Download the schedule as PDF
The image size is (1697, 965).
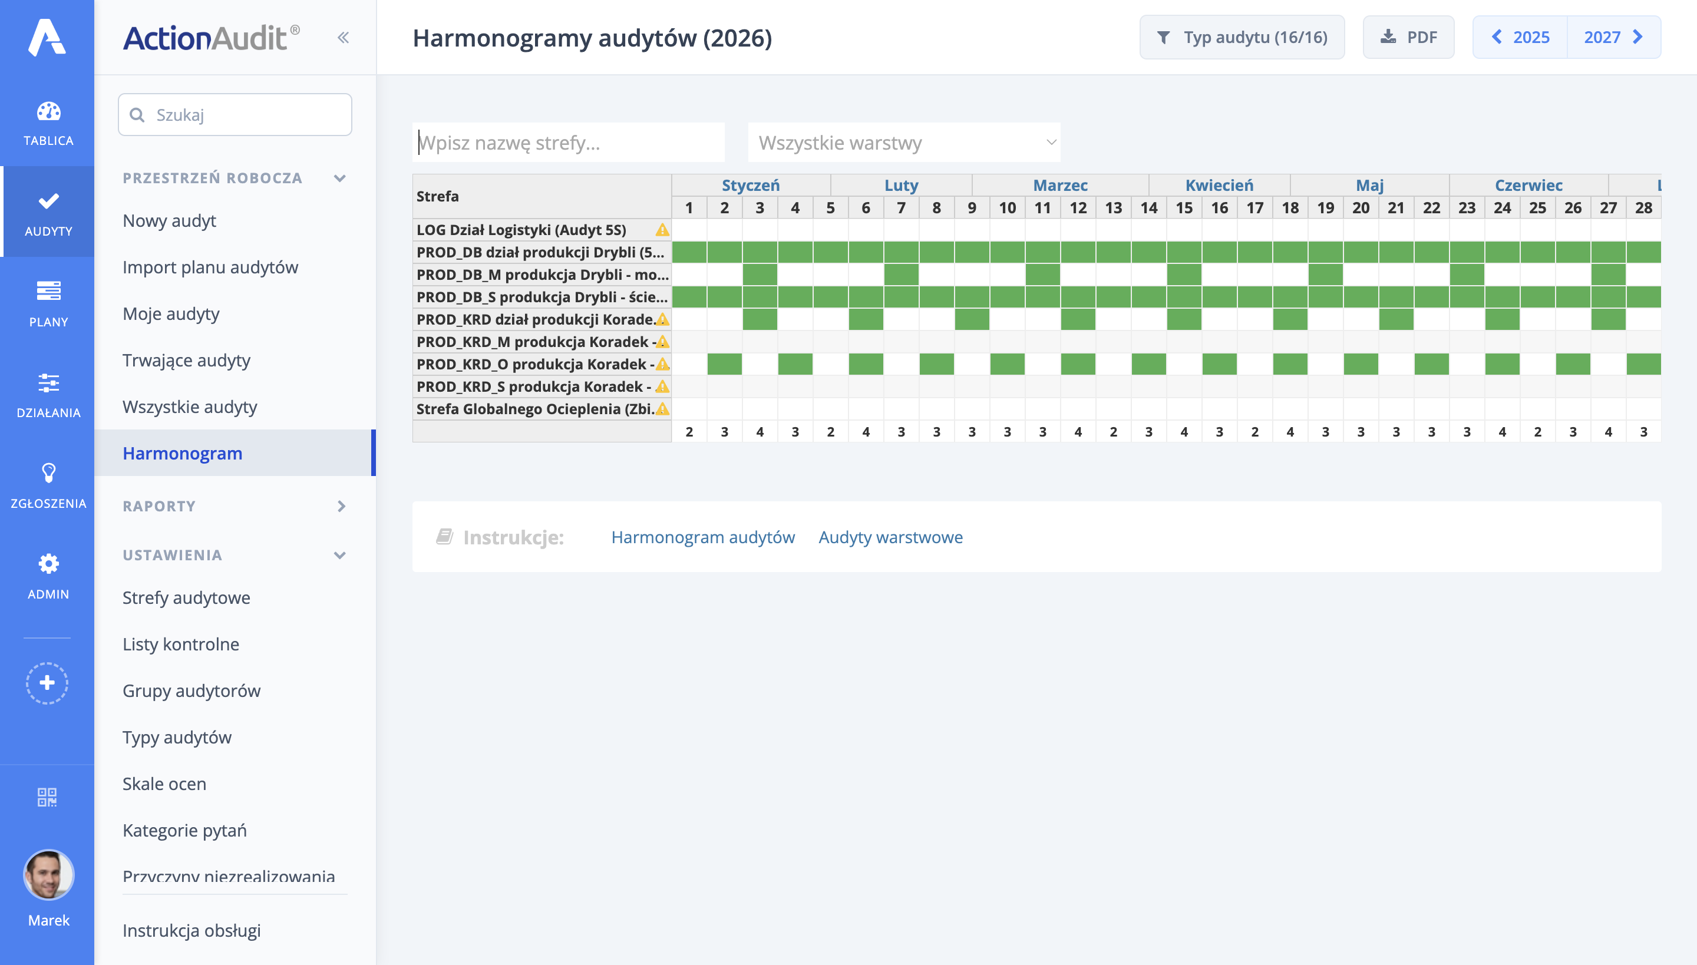point(1408,37)
